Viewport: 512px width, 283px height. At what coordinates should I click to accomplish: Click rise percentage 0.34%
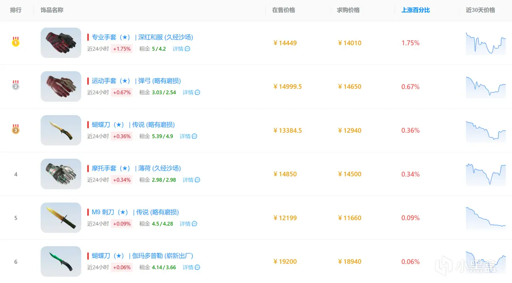[x=410, y=174]
